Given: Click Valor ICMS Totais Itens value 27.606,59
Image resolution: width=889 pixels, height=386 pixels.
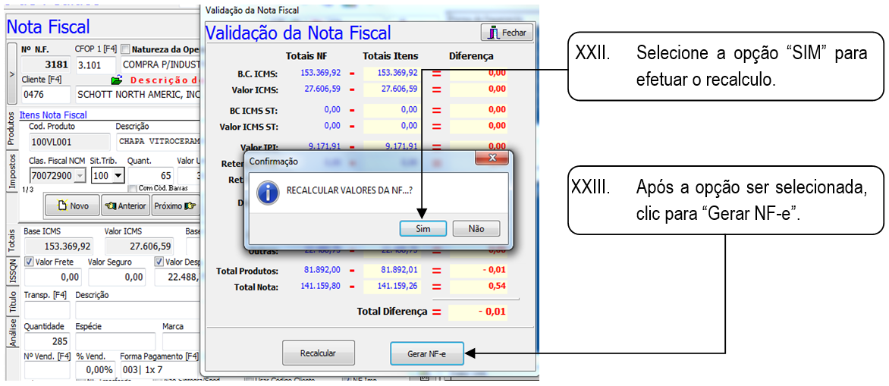Looking at the screenshot, I should [391, 89].
